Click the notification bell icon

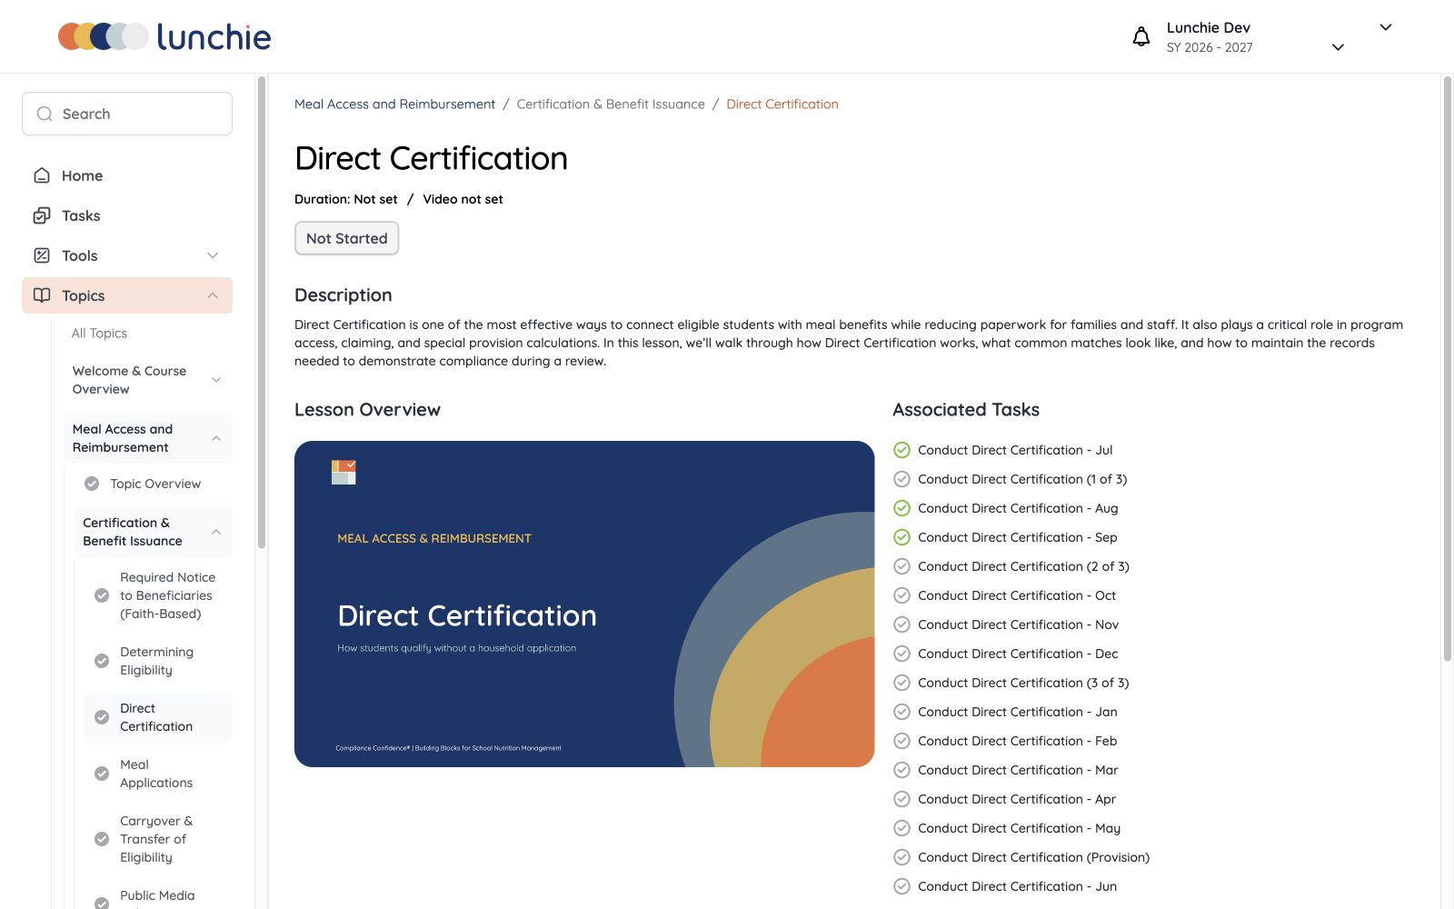coord(1141,36)
